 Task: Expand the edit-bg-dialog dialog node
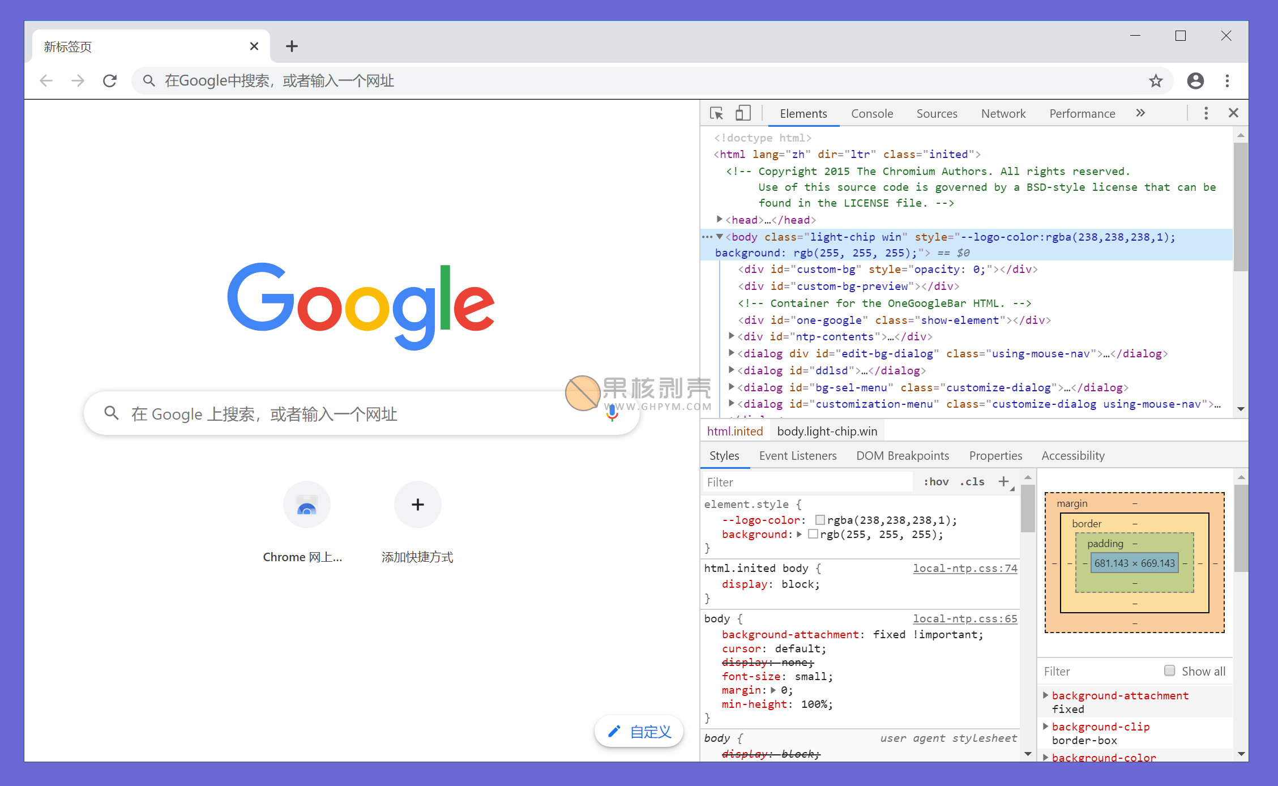click(732, 353)
